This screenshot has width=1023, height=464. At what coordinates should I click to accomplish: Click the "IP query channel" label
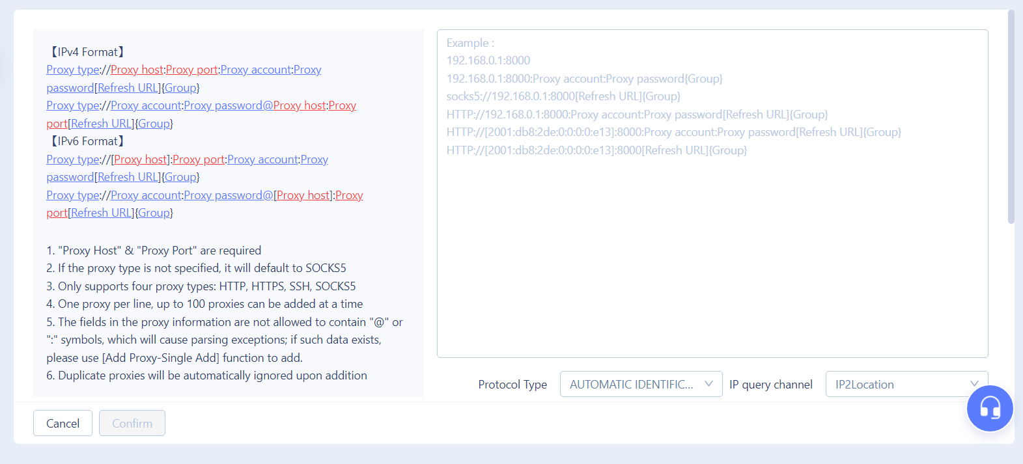pyautogui.click(x=770, y=385)
